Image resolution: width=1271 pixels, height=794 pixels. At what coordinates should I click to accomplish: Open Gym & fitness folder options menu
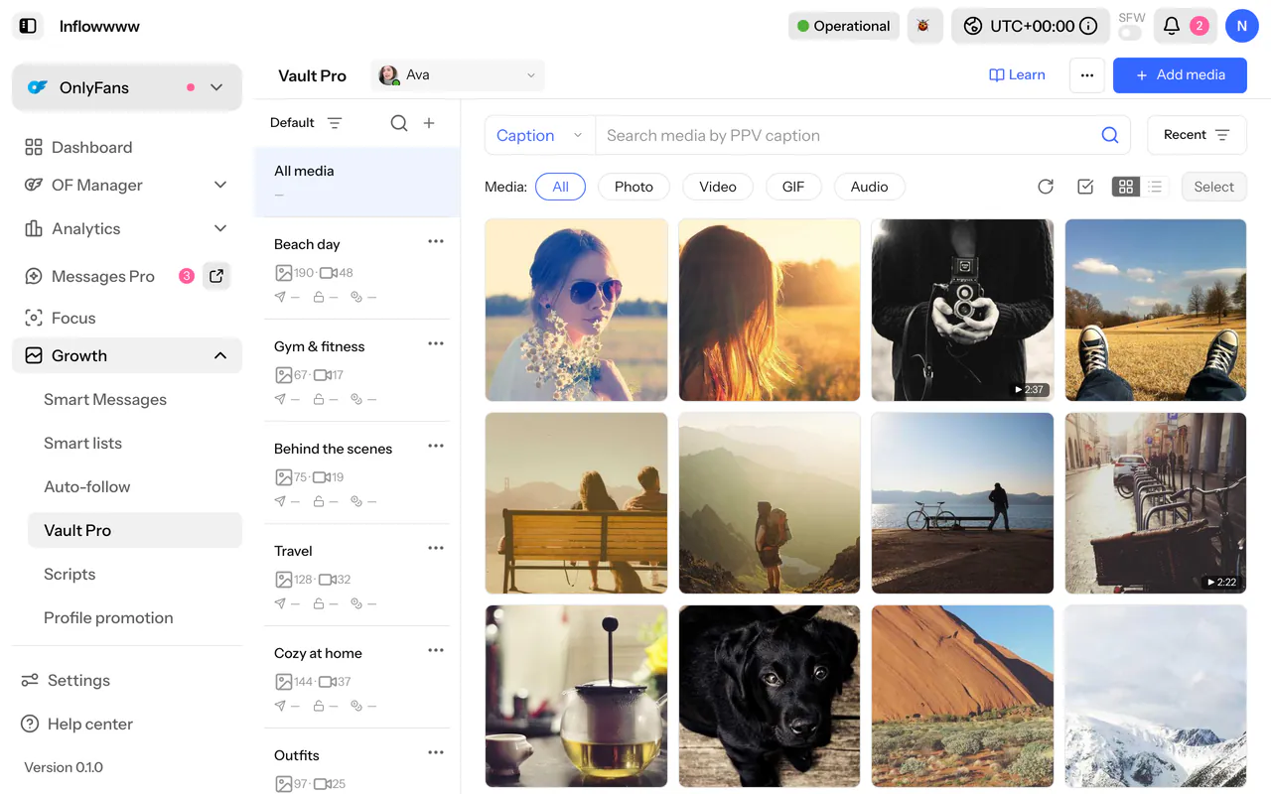coord(436,343)
